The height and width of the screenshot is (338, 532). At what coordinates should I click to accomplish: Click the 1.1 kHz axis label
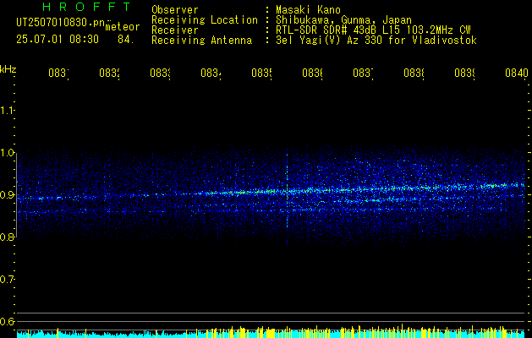click(x=7, y=111)
